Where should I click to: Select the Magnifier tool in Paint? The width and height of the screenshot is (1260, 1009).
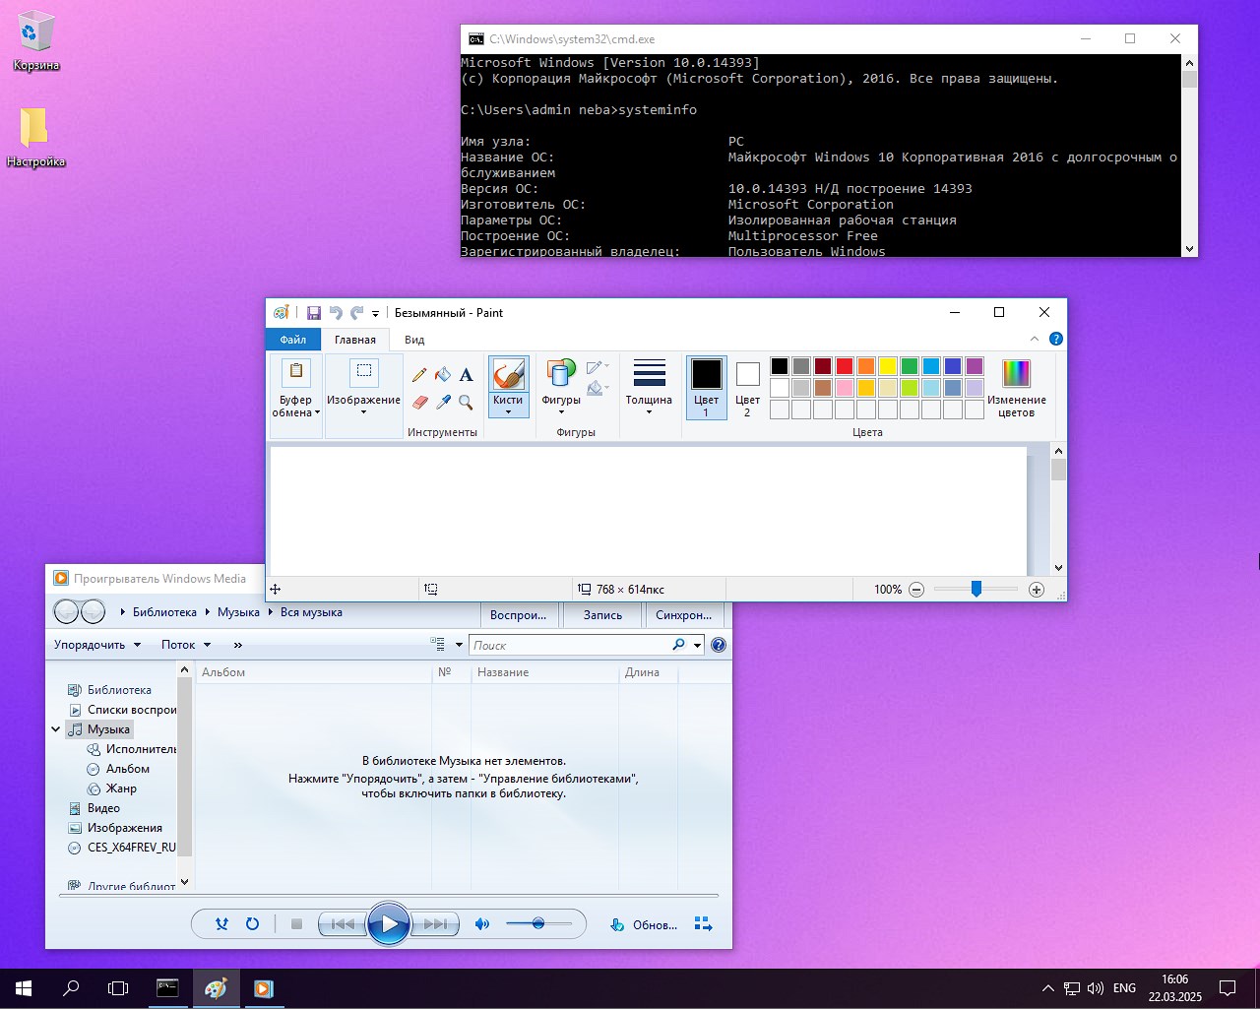pyautogui.click(x=467, y=403)
